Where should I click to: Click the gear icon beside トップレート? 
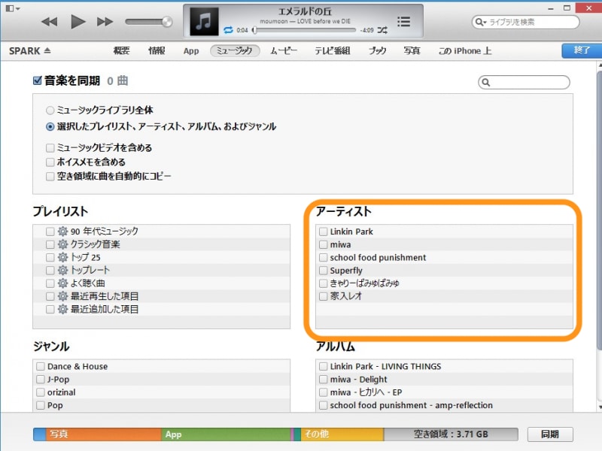click(x=62, y=271)
